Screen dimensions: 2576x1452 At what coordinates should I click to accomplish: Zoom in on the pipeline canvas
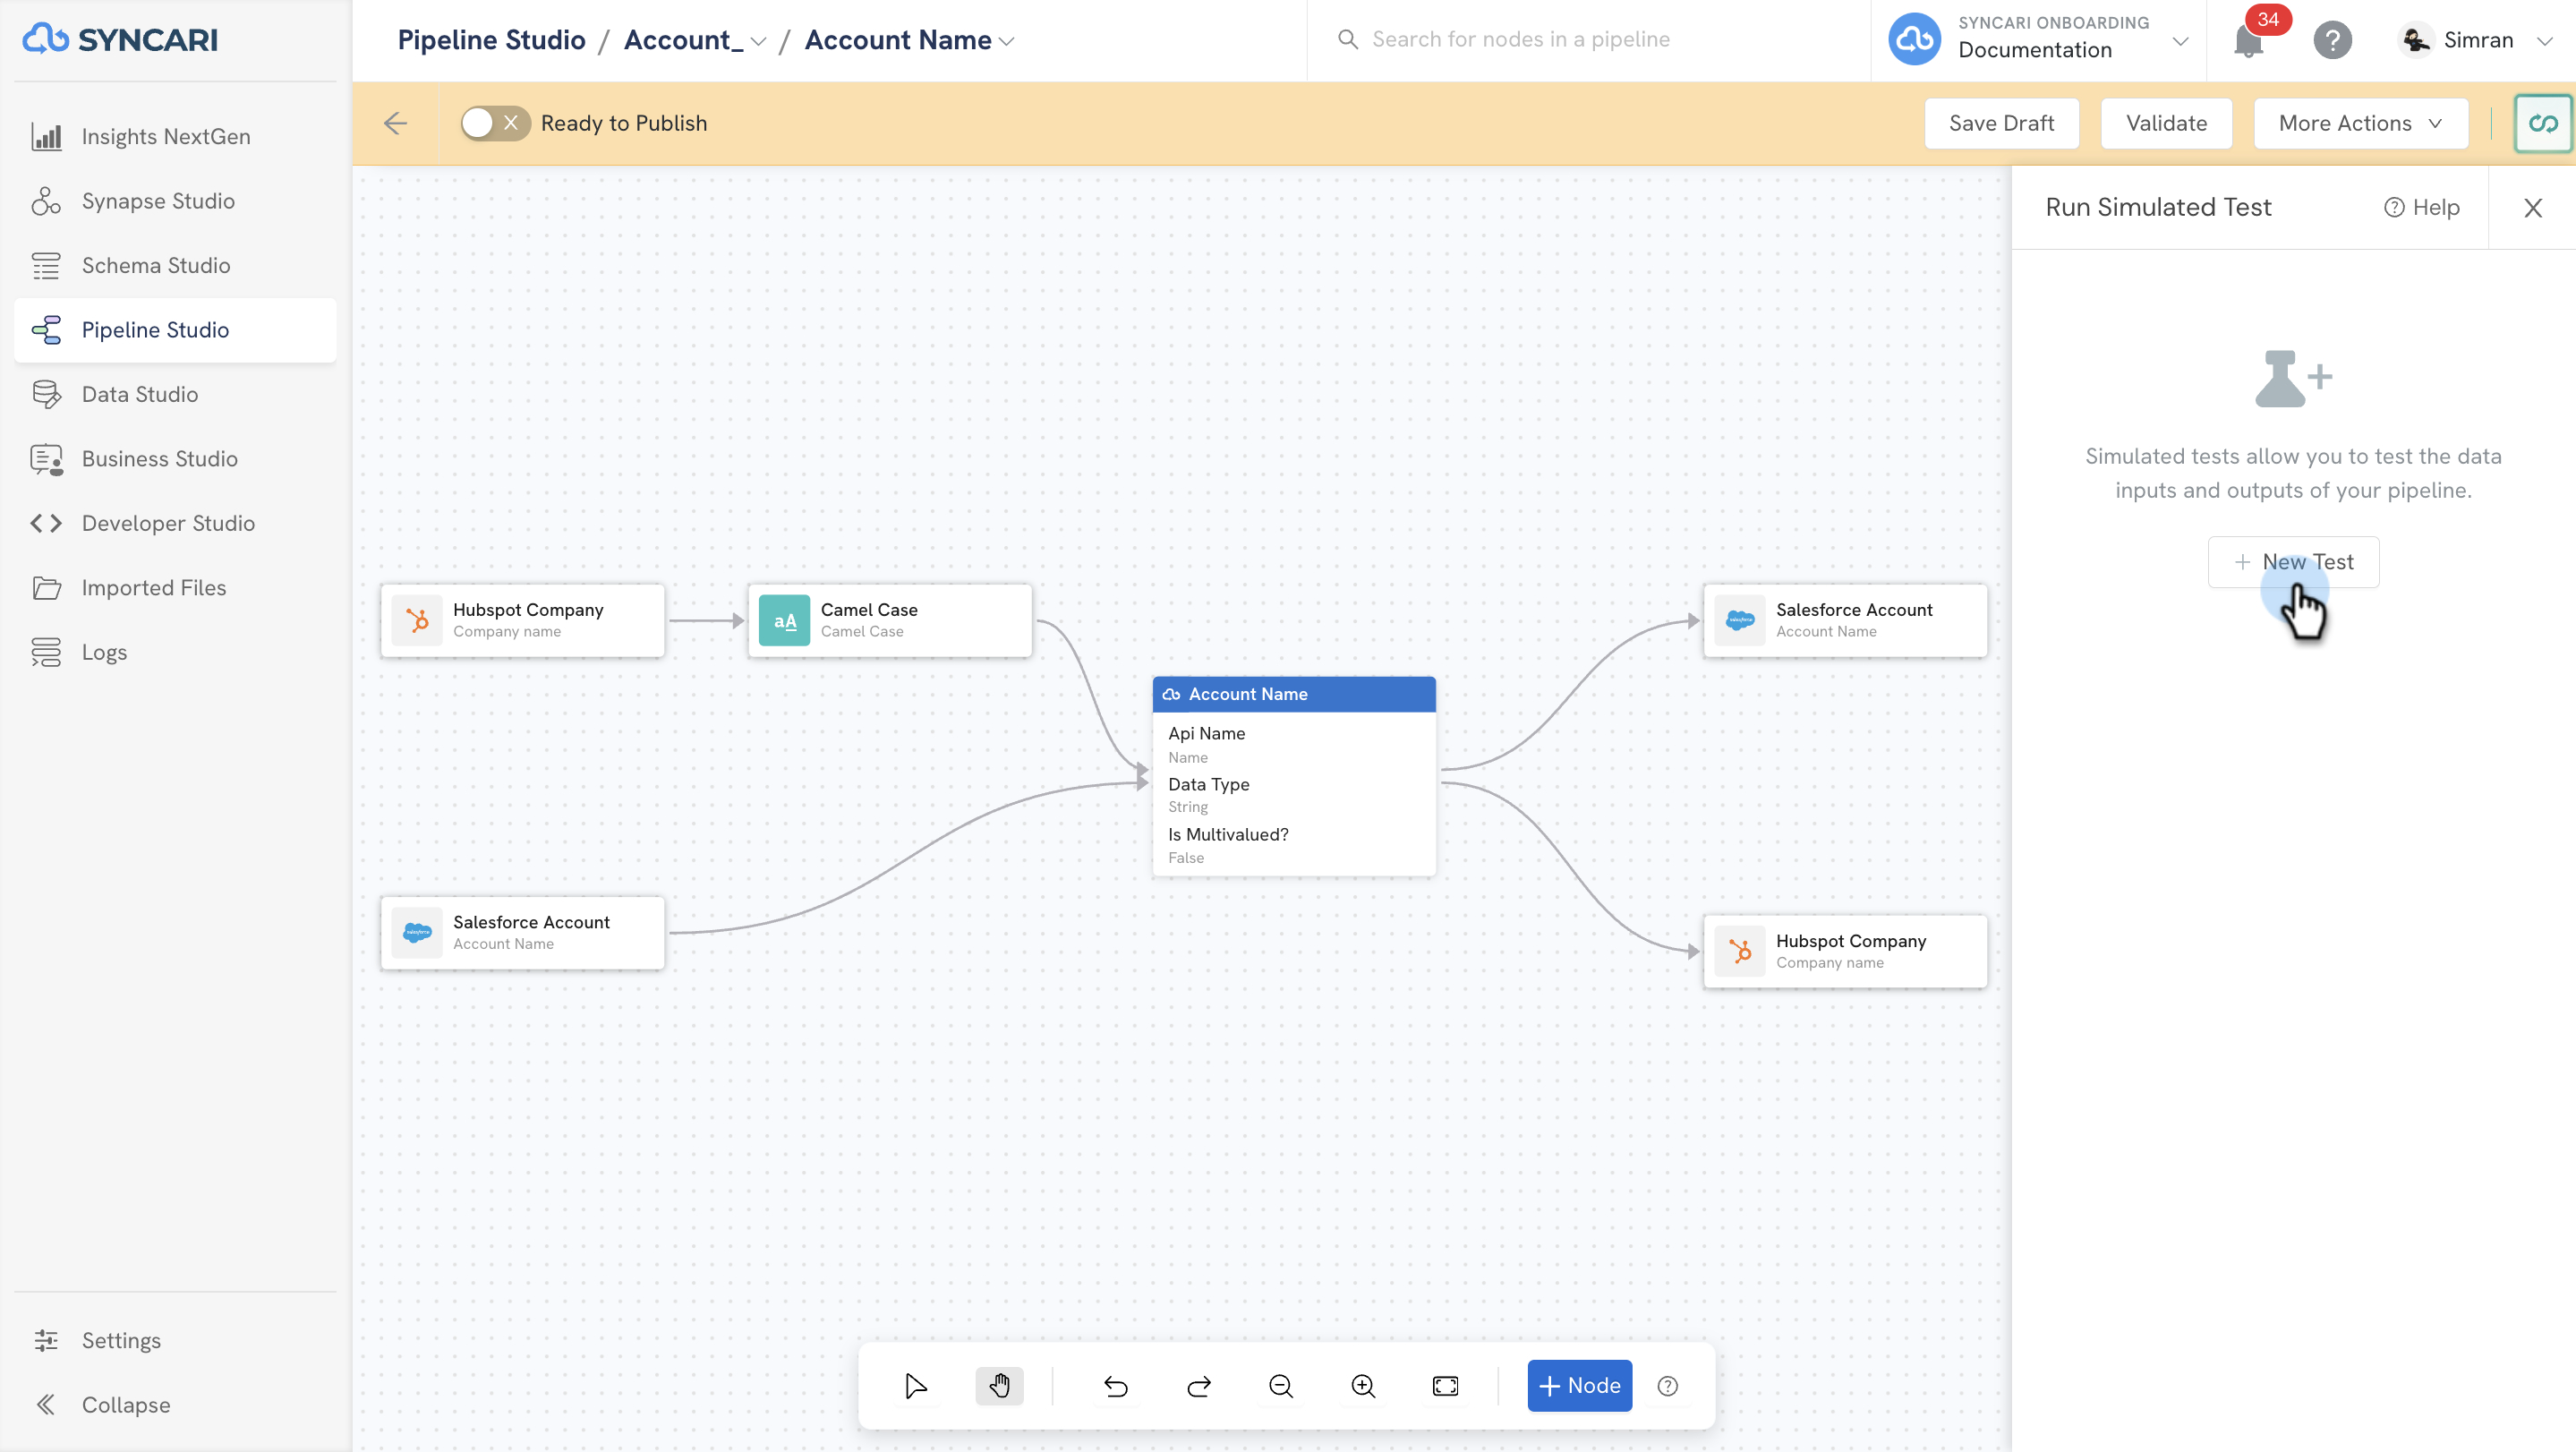coord(1363,1386)
